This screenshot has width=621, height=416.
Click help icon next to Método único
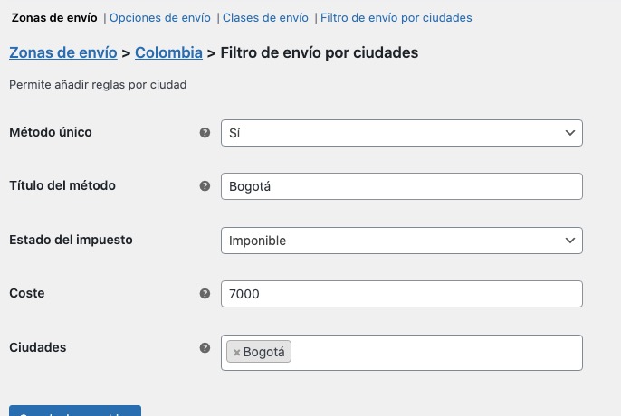click(x=205, y=133)
